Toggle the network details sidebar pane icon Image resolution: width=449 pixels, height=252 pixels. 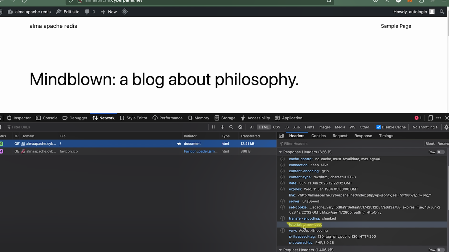point(281,136)
